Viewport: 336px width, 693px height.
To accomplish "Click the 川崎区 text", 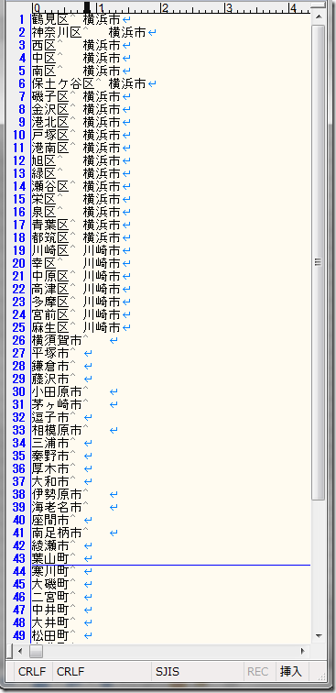I will click(x=50, y=250).
